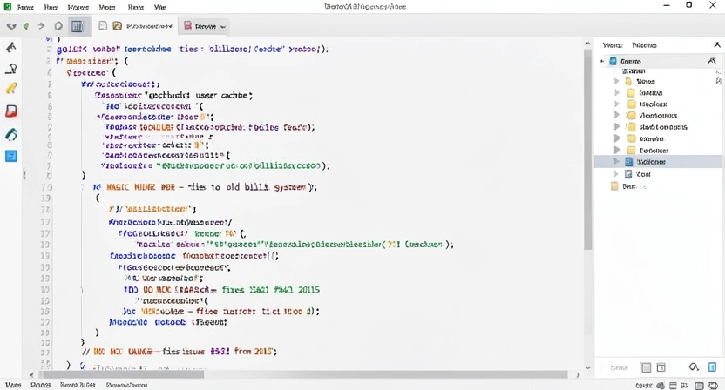The height and width of the screenshot is (390, 725).
Task: Click the comment line ending with 'from 2015'
Action: pyautogui.click(x=180, y=352)
